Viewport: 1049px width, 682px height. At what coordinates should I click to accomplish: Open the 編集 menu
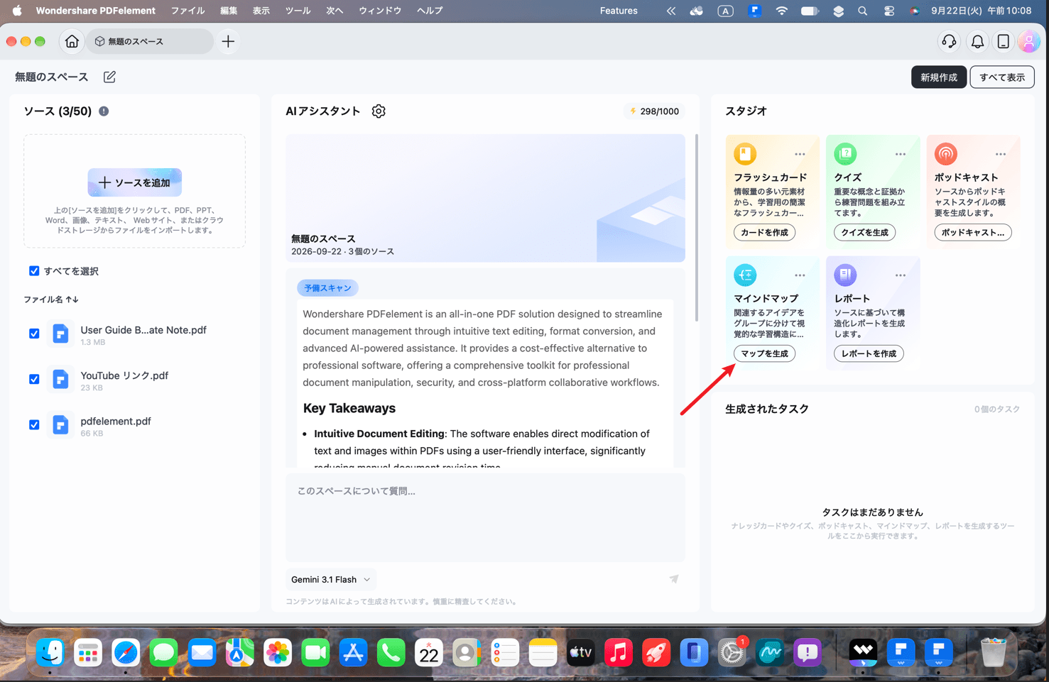[229, 11]
